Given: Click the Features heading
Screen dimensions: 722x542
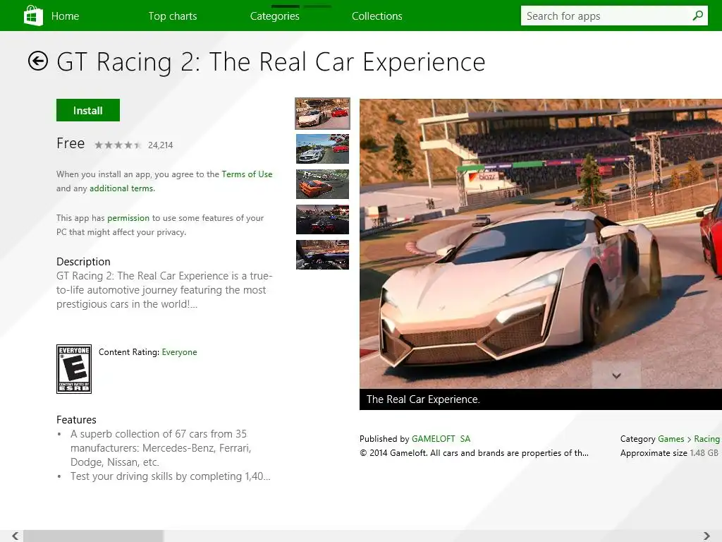Looking at the screenshot, I should [76, 419].
